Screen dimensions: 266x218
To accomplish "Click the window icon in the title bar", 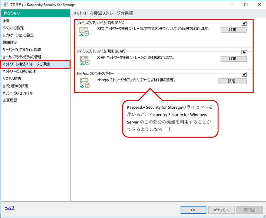I will 6,5.
